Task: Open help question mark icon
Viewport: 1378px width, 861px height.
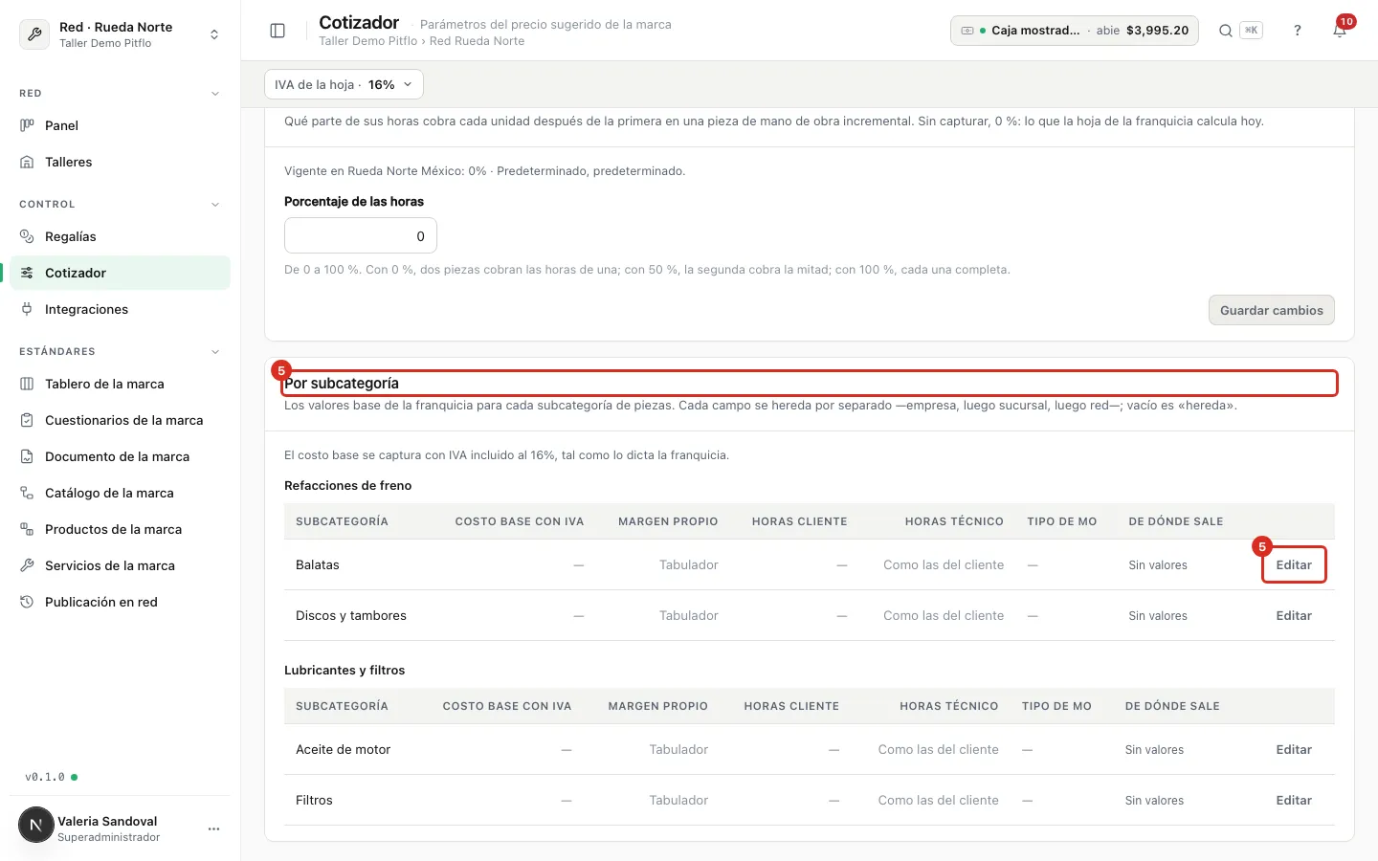Action: coord(1298,31)
